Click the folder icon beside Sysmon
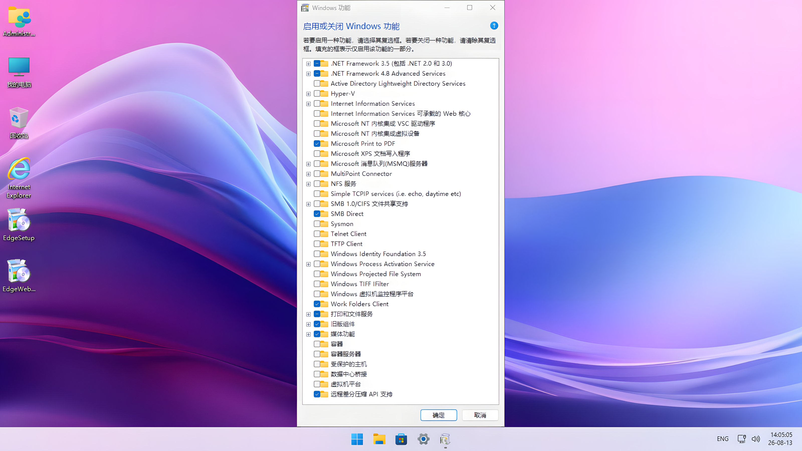The width and height of the screenshot is (802, 451). [x=324, y=224]
